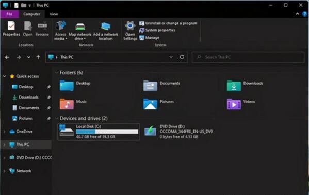Collapse the ribbon with the chevron
This screenshot has width=309, height=195.
(x=297, y=14)
